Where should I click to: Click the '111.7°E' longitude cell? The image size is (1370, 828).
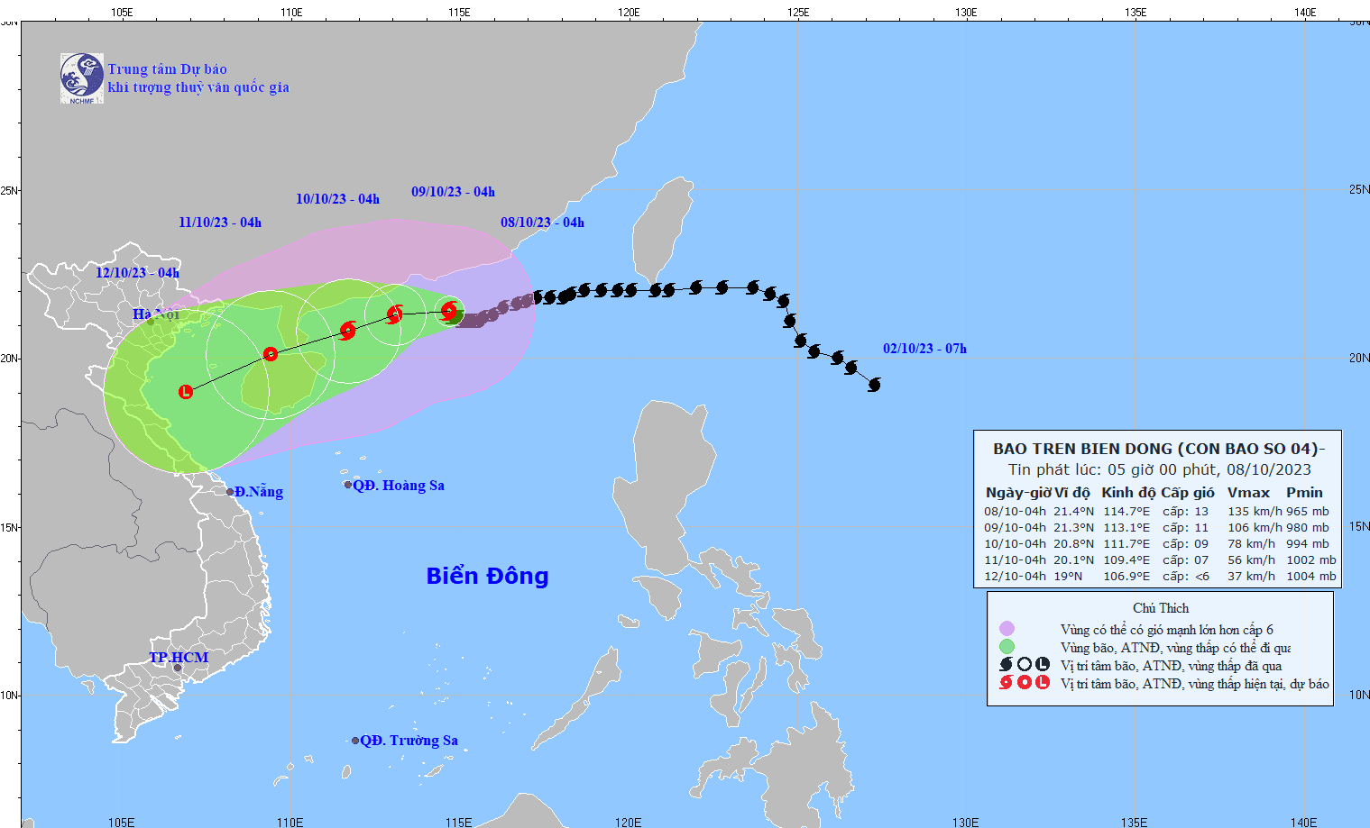tap(1126, 544)
